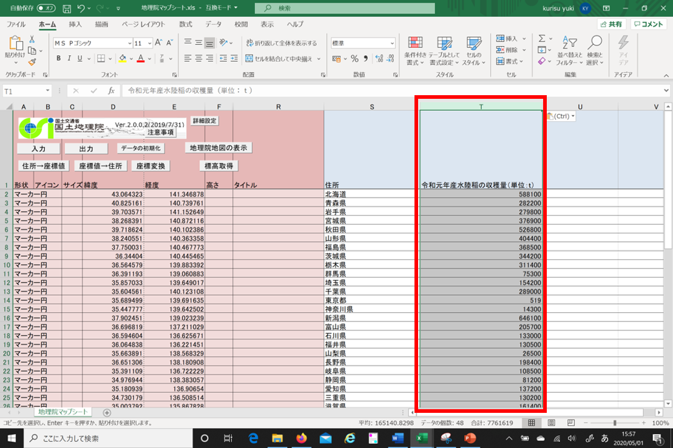Switch to Page Break Preview in status bar
The width and height of the screenshot is (673, 448).
(571, 423)
